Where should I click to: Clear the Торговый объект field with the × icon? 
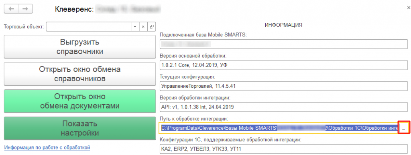tap(143, 27)
